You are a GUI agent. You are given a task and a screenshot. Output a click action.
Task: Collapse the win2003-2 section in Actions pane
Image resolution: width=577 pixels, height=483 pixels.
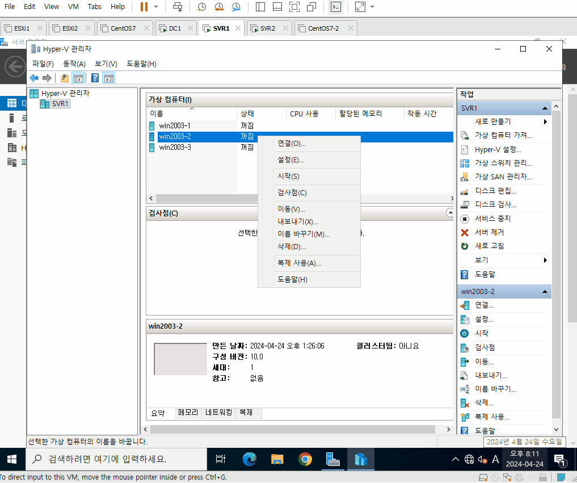click(545, 292)
